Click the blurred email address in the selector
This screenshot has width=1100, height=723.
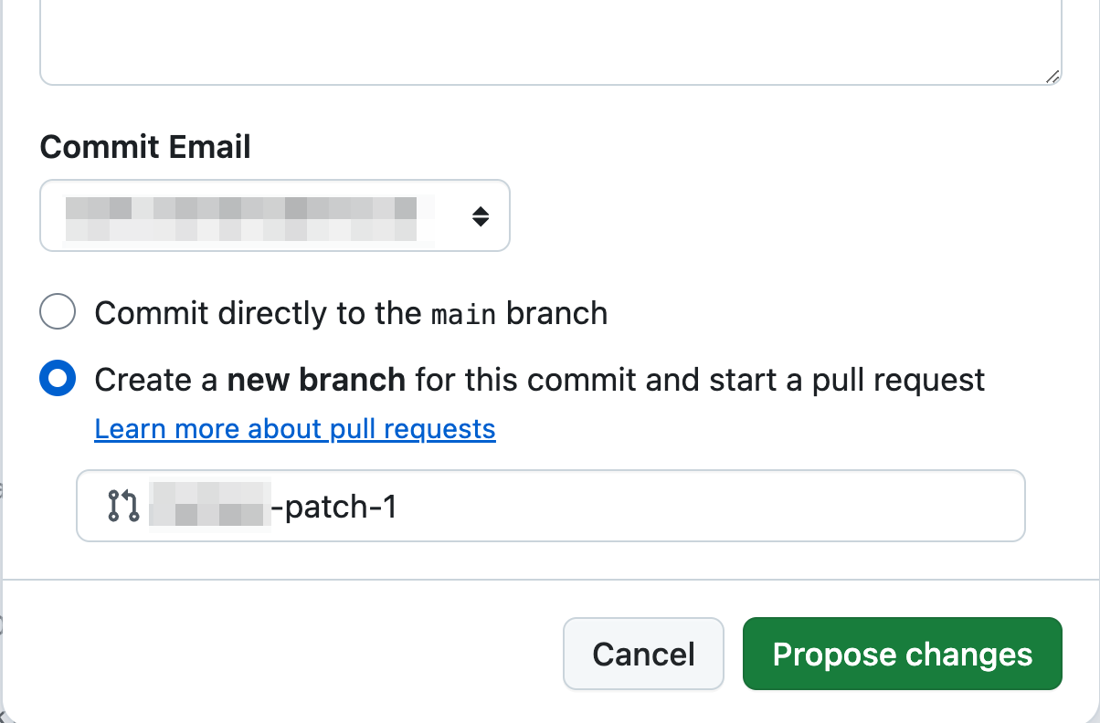[x=241, y=215]
